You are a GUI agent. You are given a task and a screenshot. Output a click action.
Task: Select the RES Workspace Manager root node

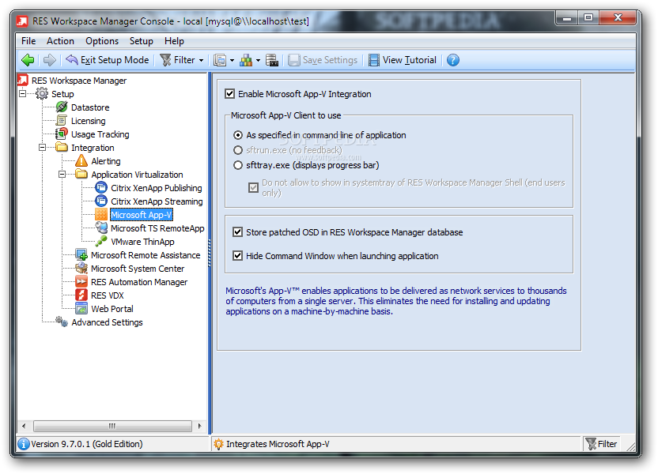tap(79, 81)
